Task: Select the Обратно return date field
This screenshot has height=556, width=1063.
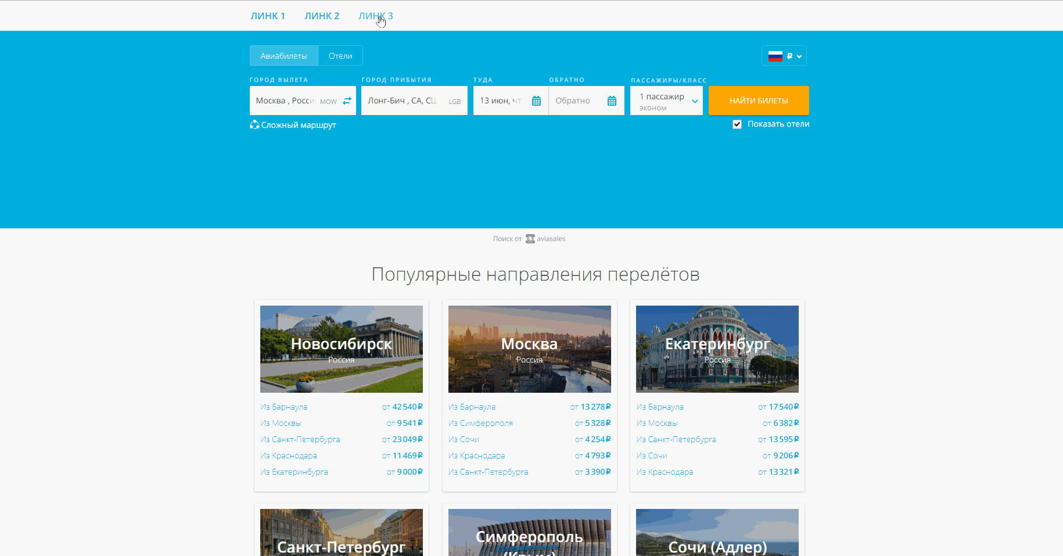Action: click(587, 101)
